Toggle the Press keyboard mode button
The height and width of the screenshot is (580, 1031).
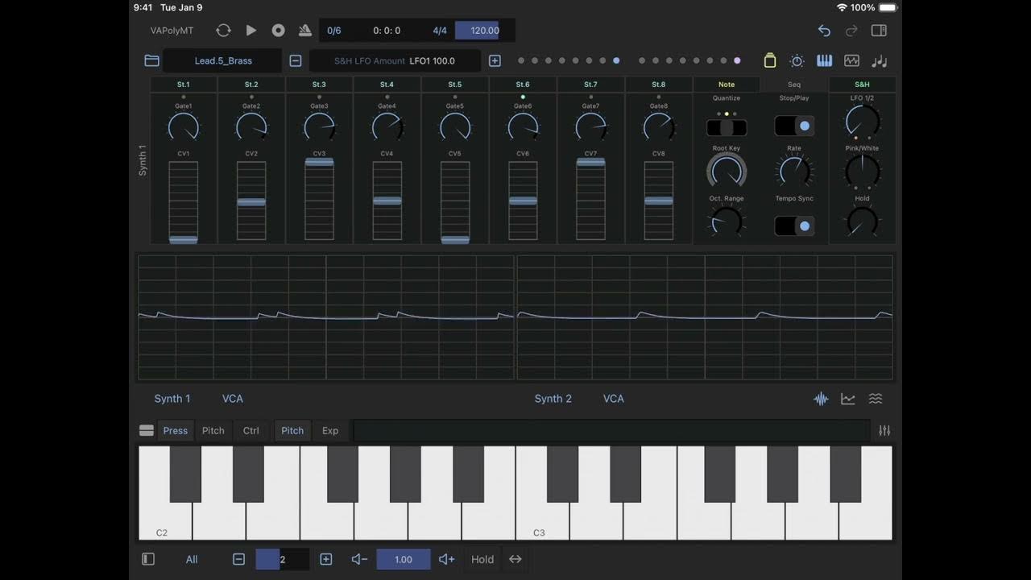[175, 431]
